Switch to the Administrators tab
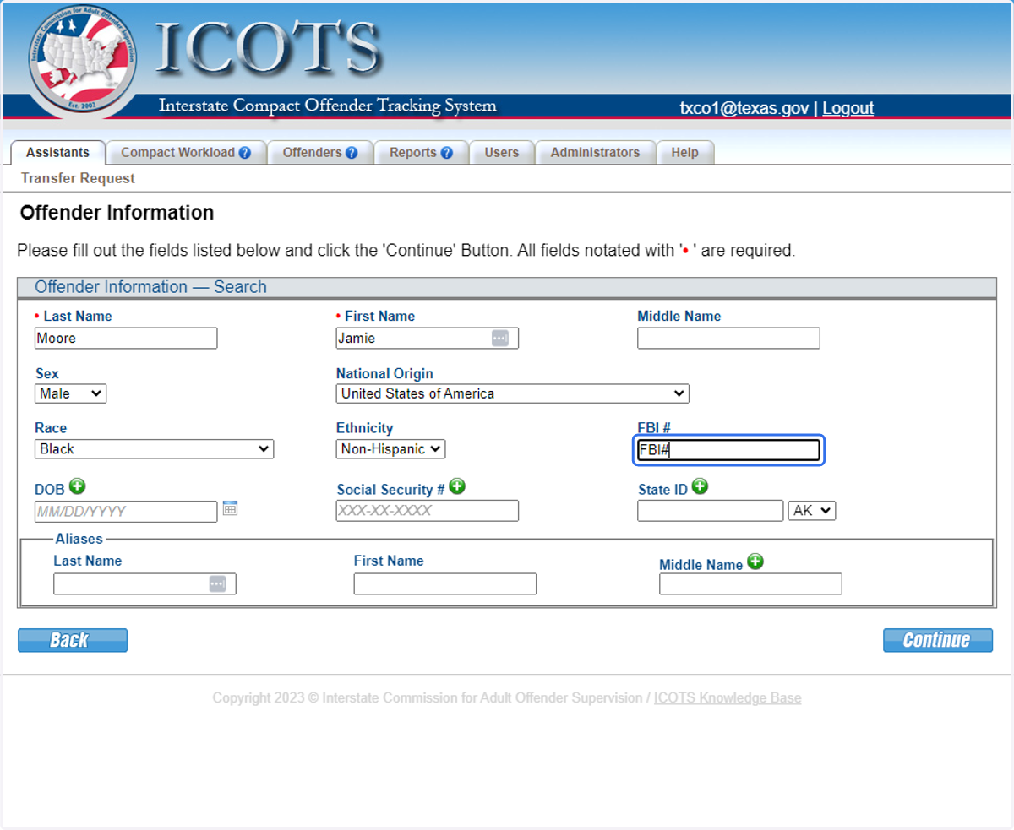The height and width of the screenshot is (830, 1014). click(595, 153)
